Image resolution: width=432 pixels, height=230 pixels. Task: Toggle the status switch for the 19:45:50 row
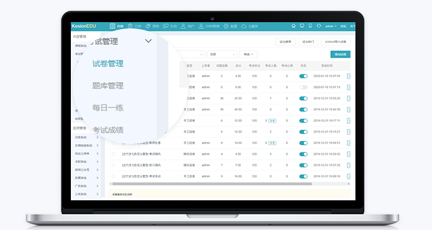[304, 109]
